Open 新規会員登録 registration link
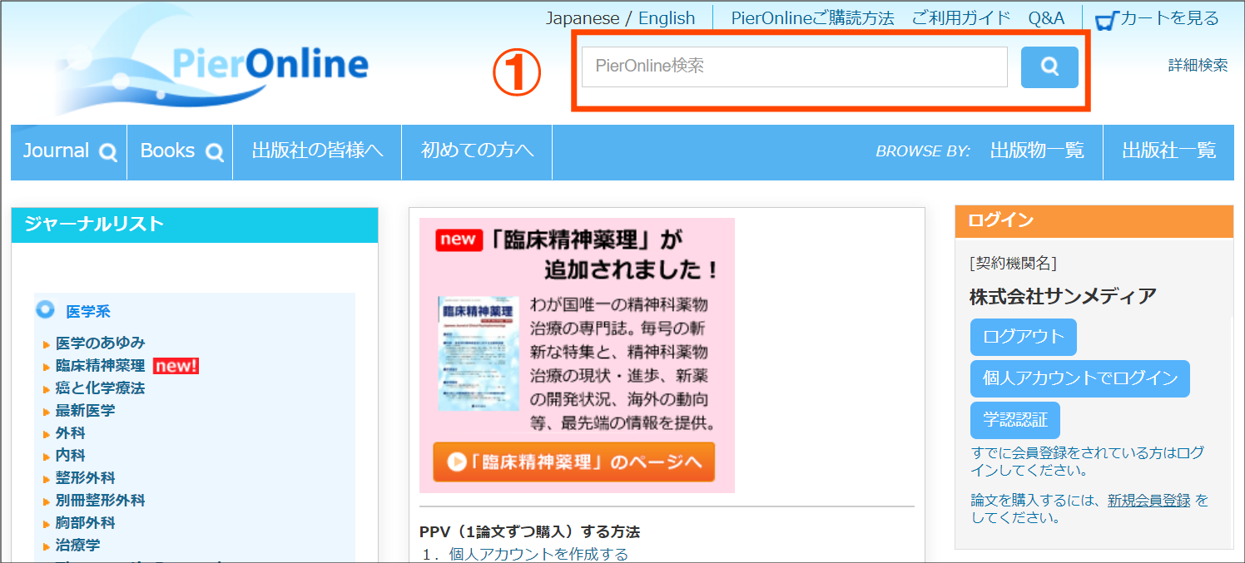Viewport: 1245px width, 563px height. click(x=1148, y=500)
